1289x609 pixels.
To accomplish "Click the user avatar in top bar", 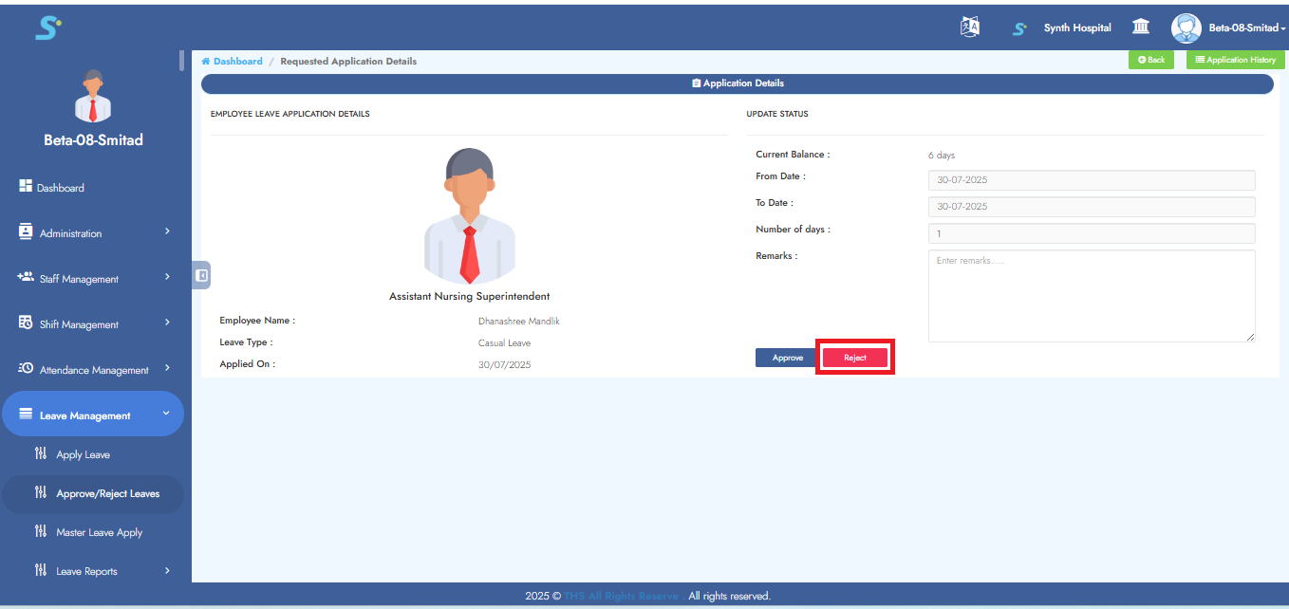I will [x=1186, y=28].
